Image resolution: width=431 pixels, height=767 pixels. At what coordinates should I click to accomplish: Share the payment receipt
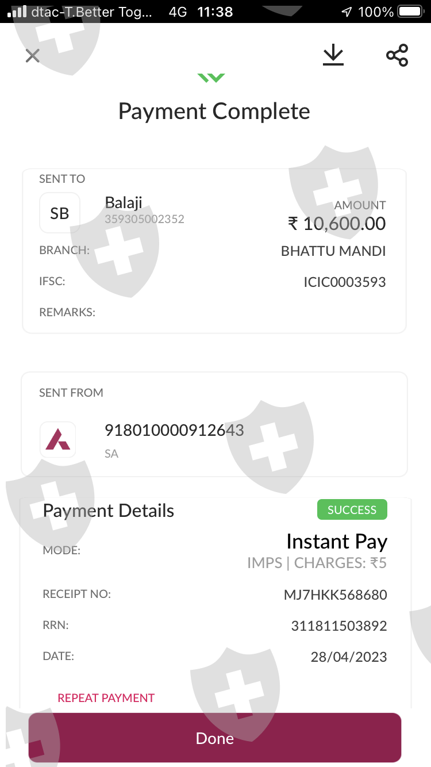click(397, 56)
